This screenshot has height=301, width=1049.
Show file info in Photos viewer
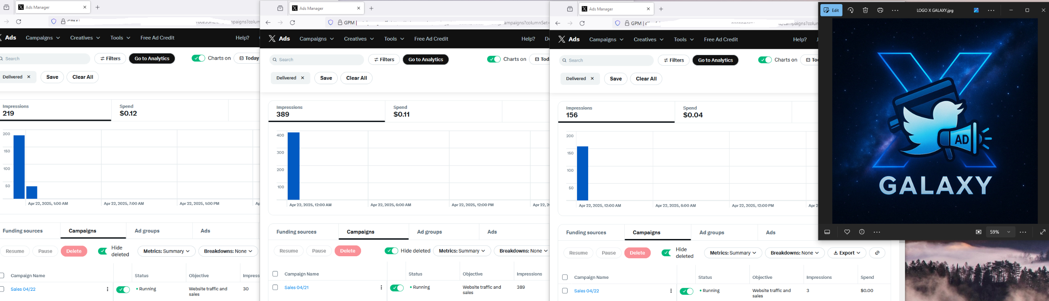click(862, 232)
